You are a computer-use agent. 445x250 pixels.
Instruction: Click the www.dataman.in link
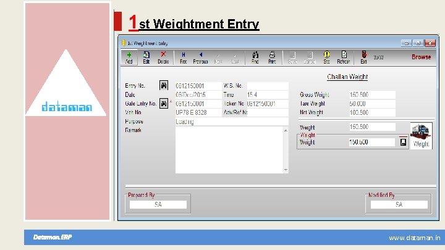[x=414, y=238]
